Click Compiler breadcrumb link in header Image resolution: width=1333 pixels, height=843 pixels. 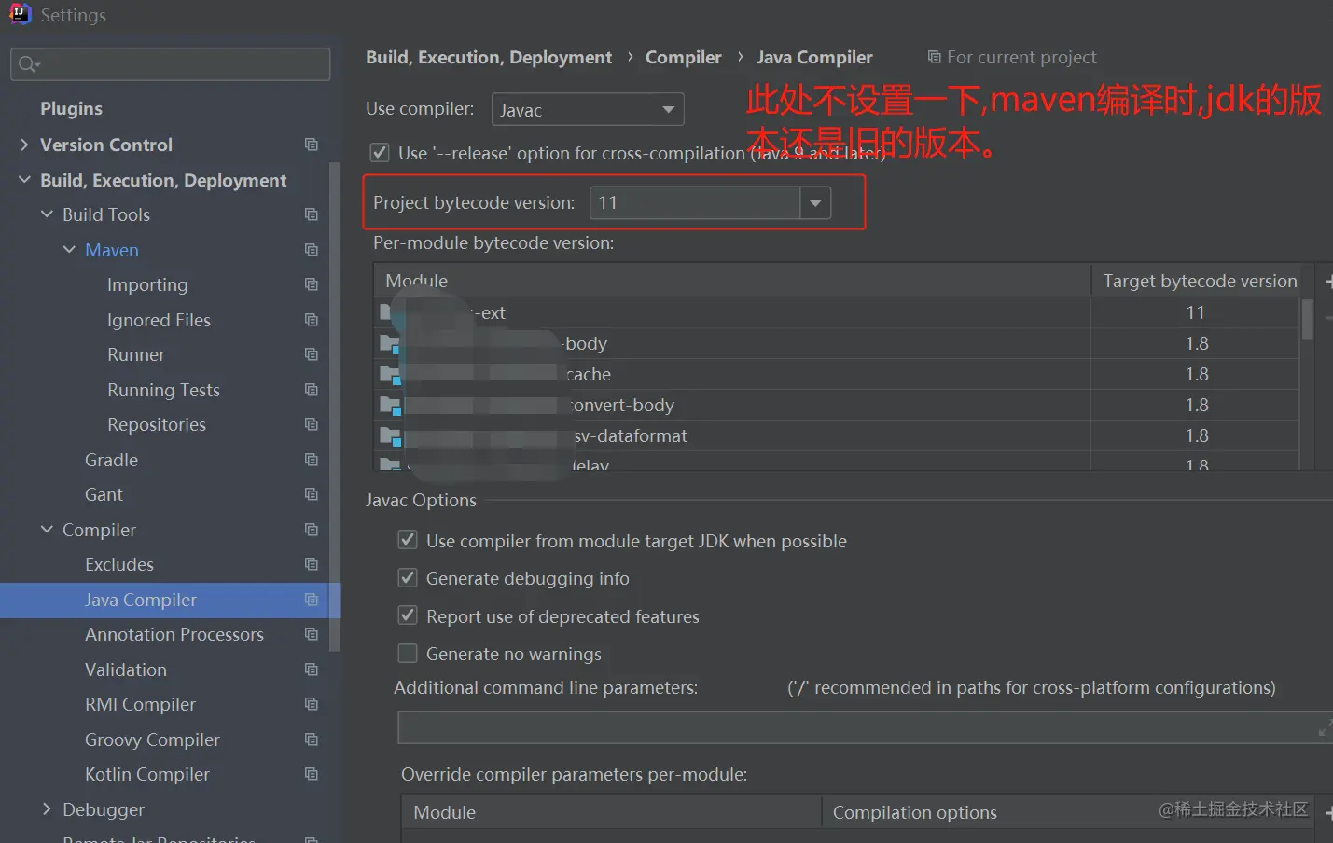(x=683, y=58)
